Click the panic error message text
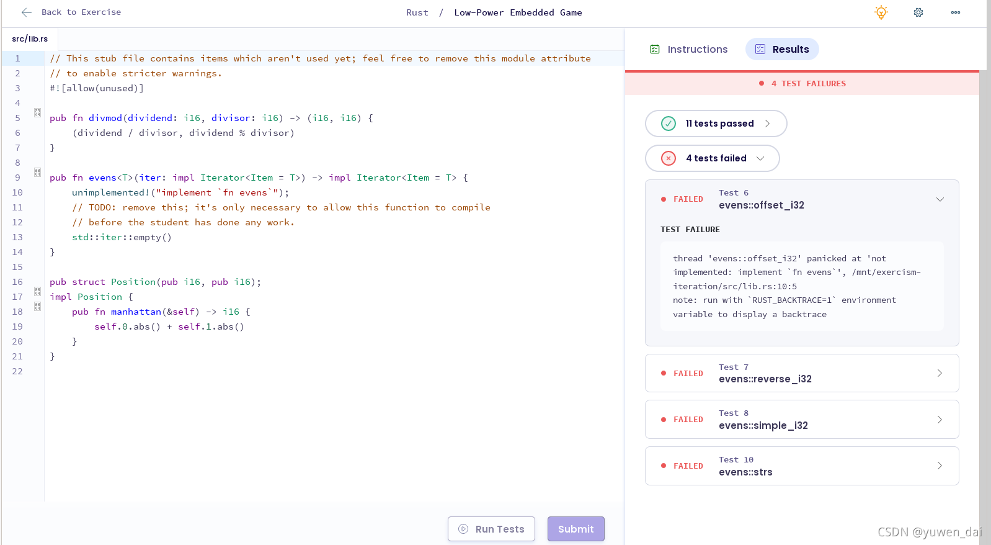The width and height of the screenshot is (991, 545). pyautogui.click(x=797, y=286)
